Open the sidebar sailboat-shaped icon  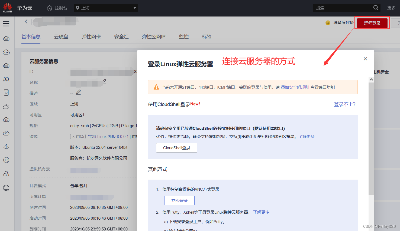tap(6, 147)
